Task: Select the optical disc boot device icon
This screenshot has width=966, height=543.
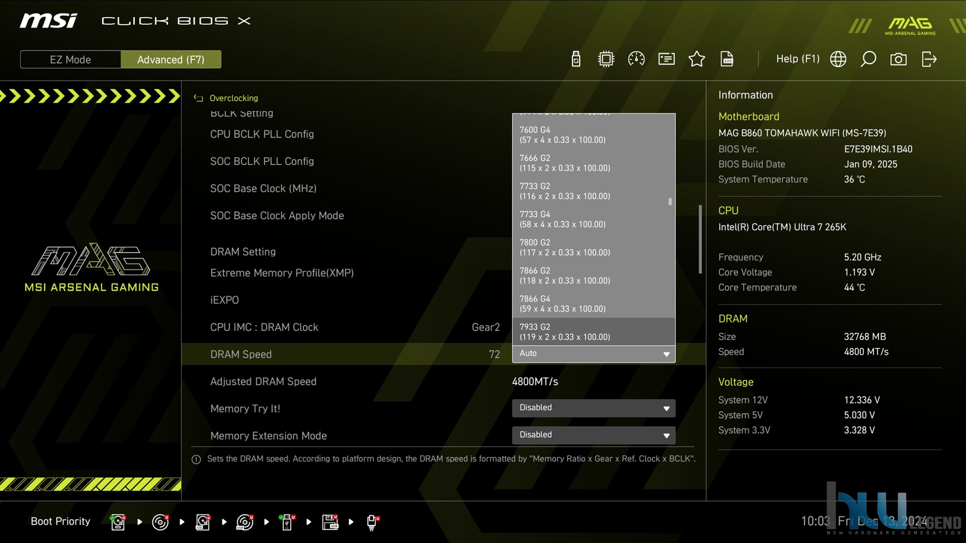Action: pos(160,522)
